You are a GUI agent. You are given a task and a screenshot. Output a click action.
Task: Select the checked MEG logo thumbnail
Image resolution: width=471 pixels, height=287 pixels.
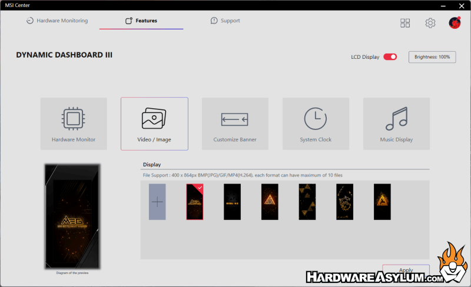[x=195, y=202]
